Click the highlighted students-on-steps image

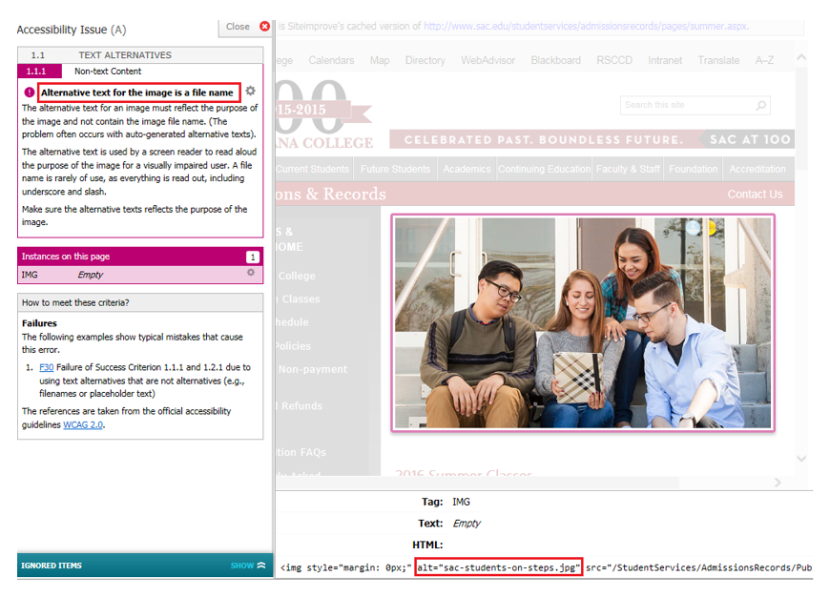click(x=583, y=323)
